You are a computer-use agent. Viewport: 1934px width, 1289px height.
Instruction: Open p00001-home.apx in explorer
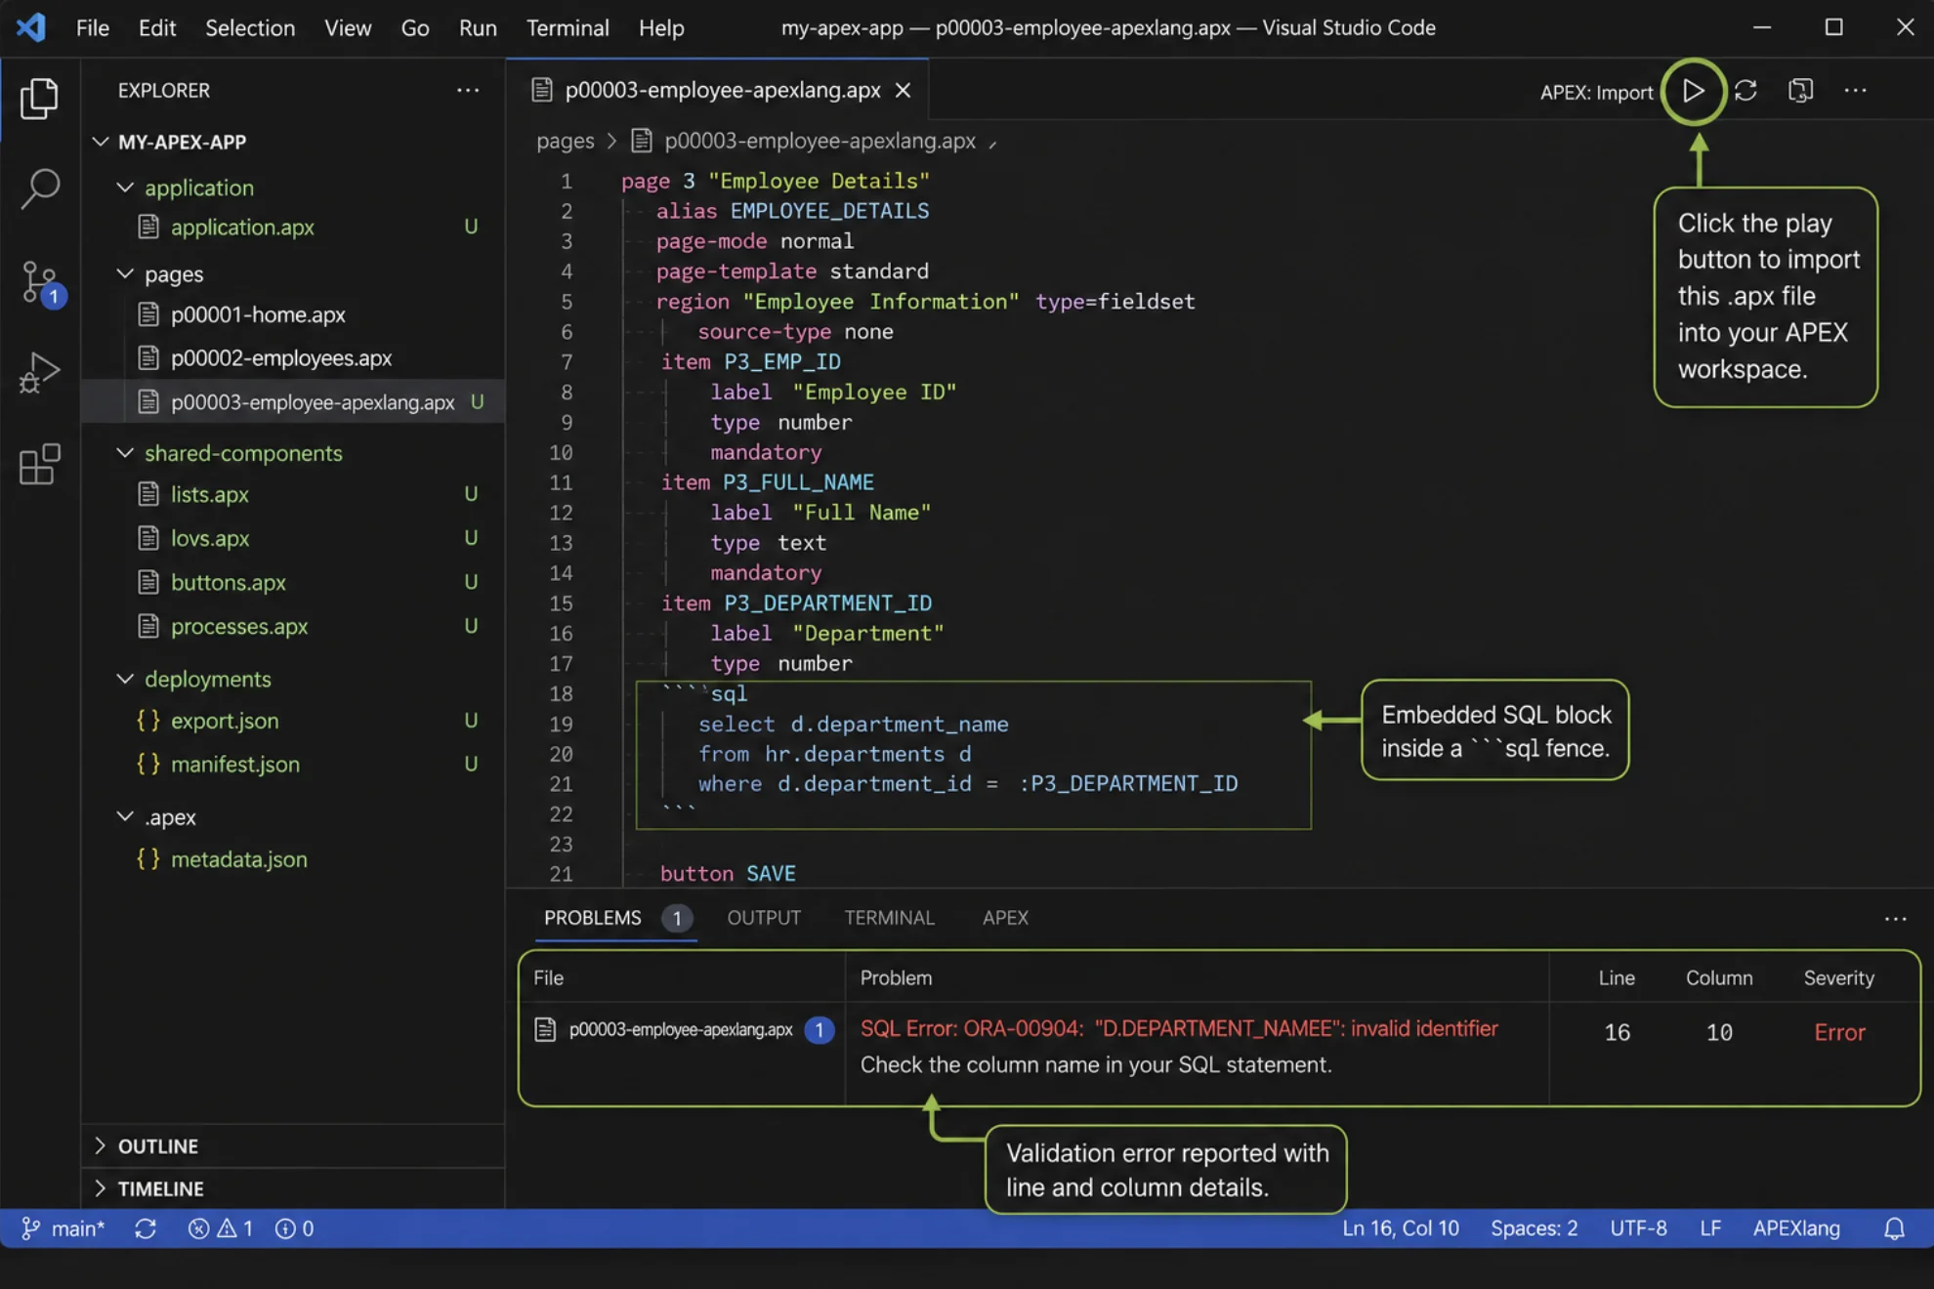pos(258,314)
